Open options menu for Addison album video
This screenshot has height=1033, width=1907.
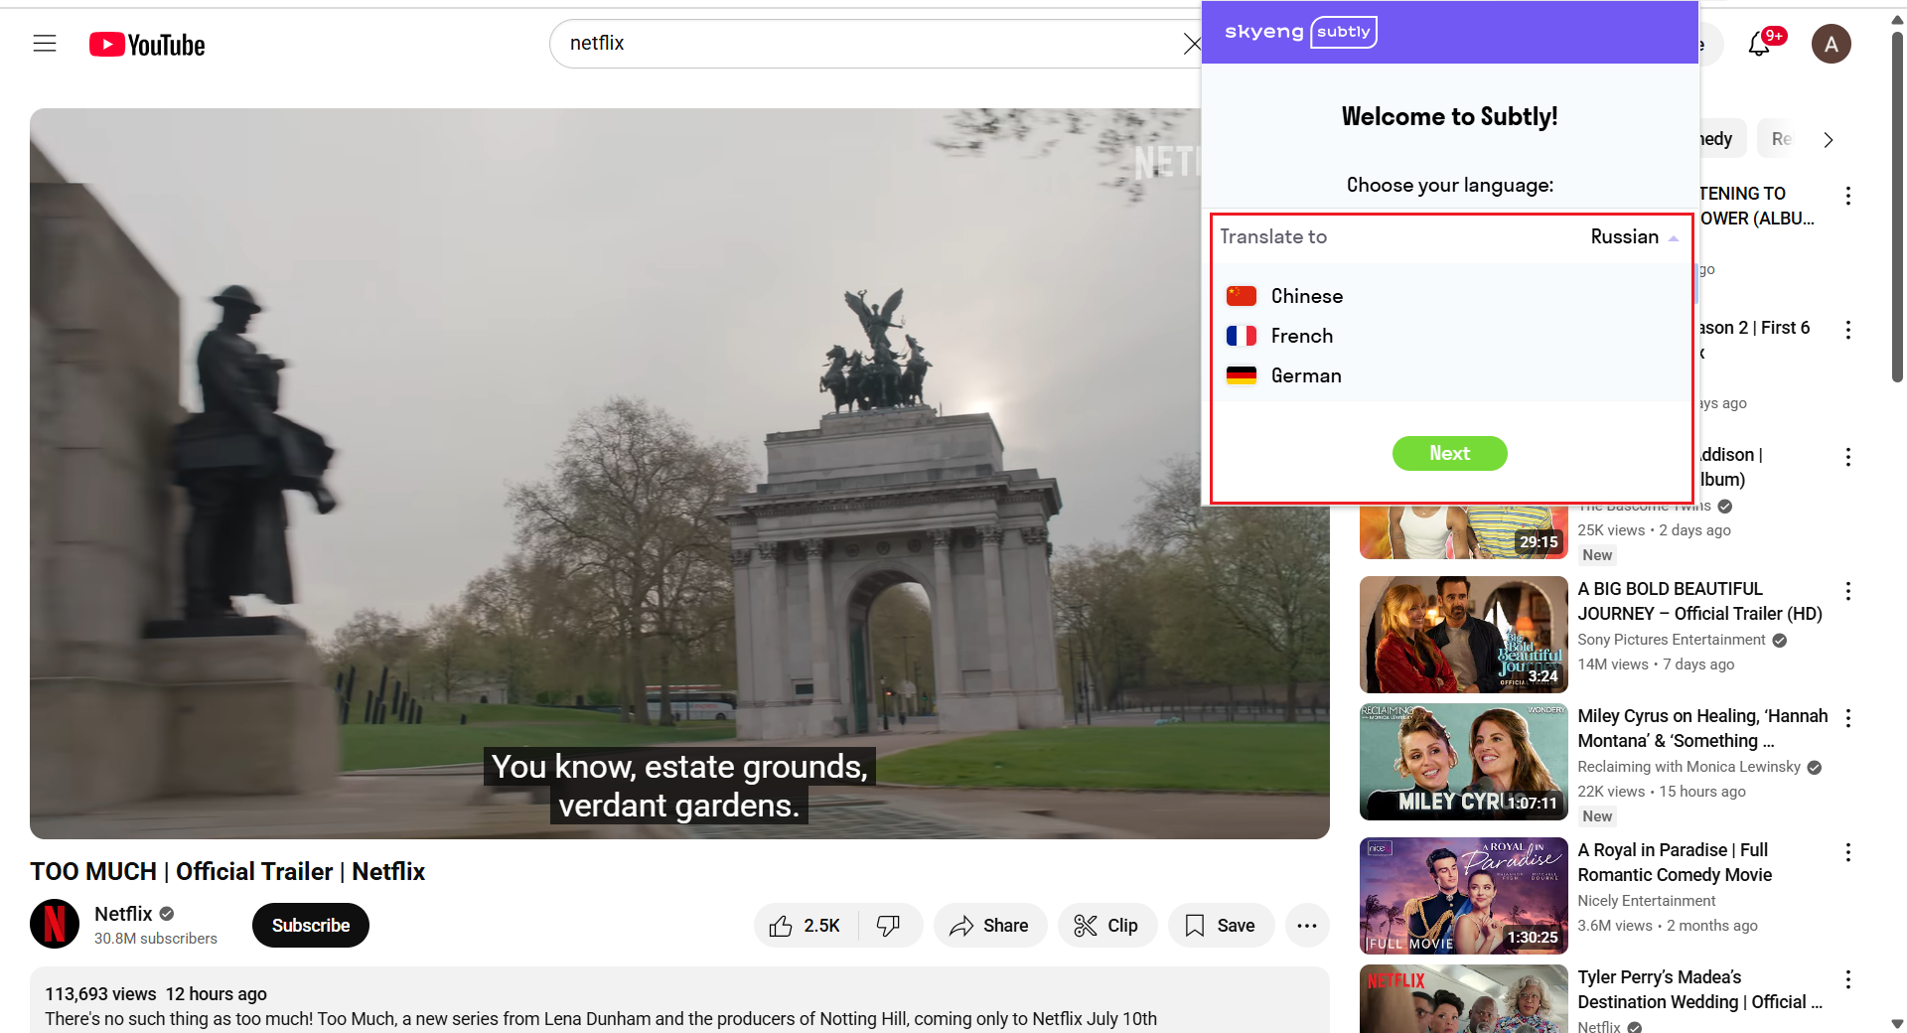pyautogui.click(x=1848, y=457)
